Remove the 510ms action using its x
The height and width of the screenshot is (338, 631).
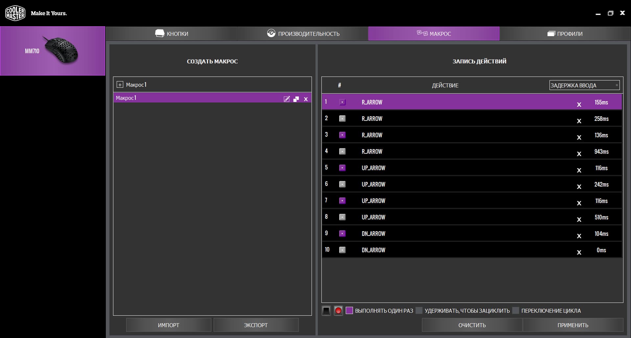[579, 220]
